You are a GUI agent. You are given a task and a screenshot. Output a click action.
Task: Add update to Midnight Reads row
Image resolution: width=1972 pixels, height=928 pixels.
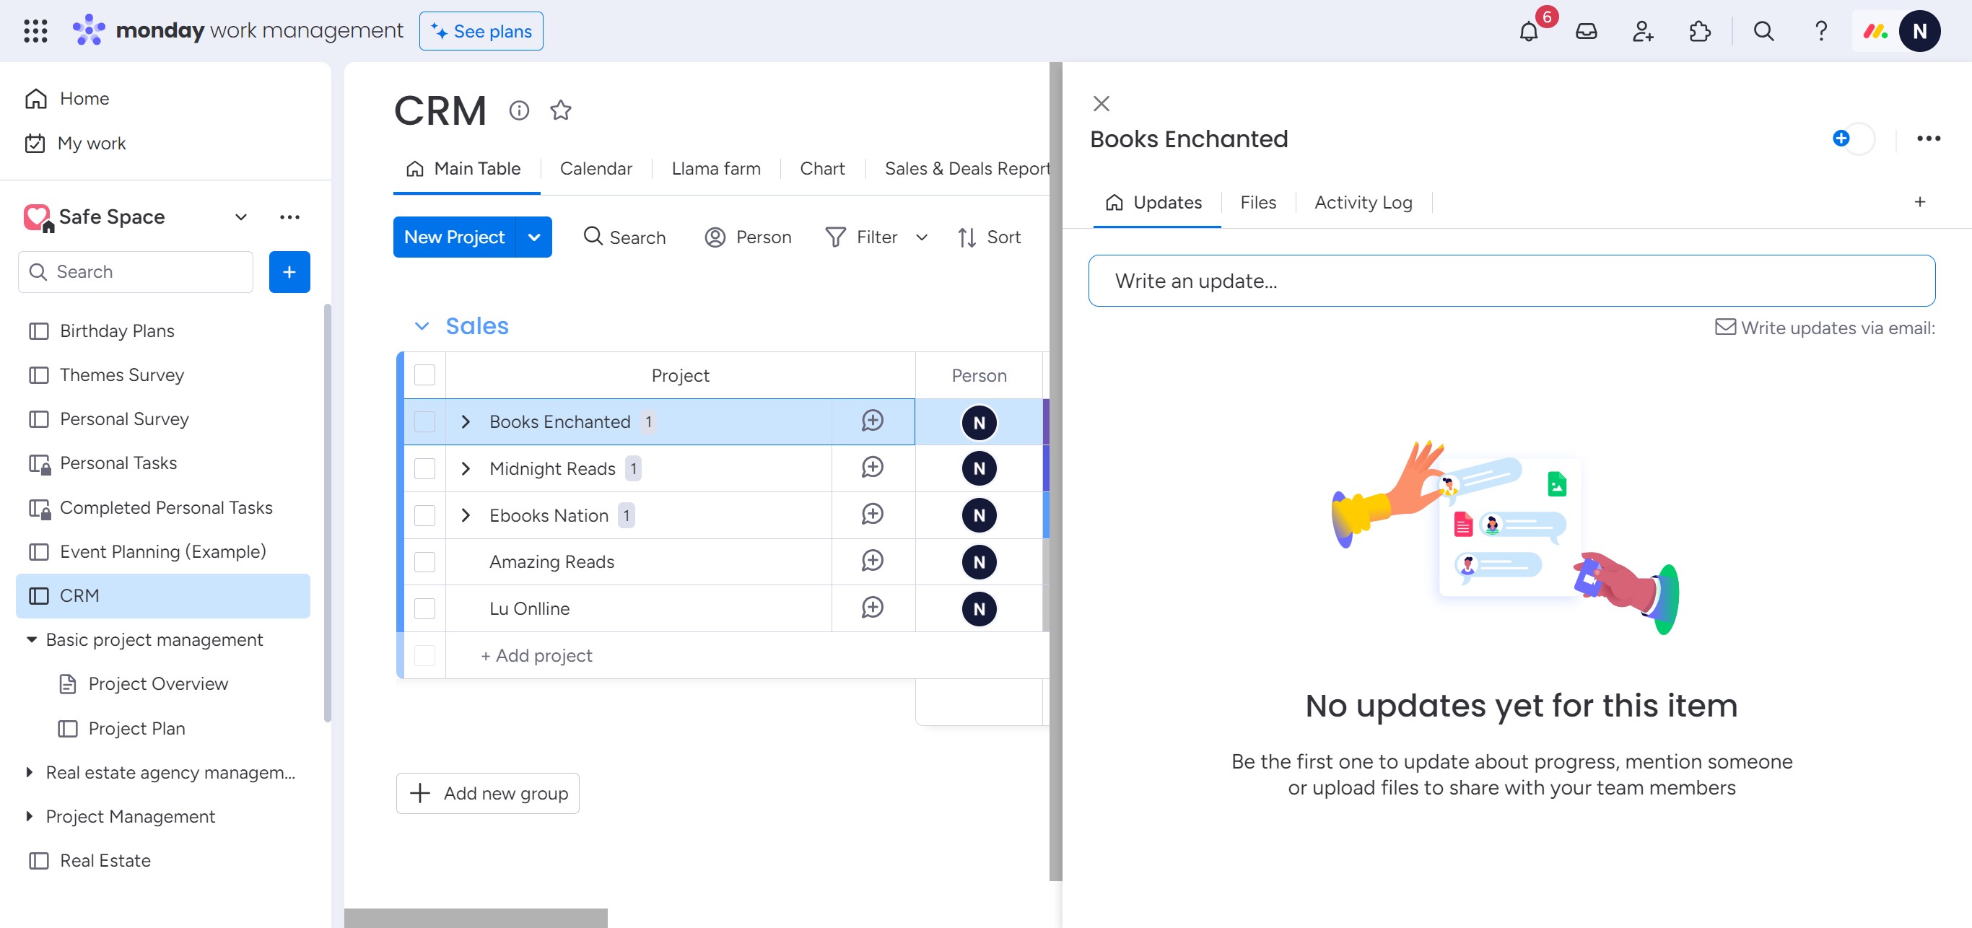(872, 468)
